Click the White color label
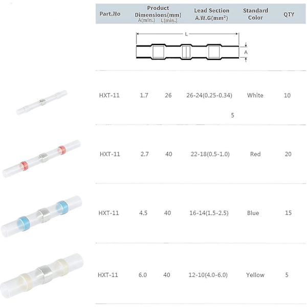Screen dimensions: 307x307 (255, 95)
